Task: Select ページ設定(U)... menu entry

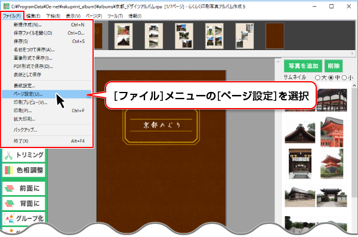Action: [47, 94]
